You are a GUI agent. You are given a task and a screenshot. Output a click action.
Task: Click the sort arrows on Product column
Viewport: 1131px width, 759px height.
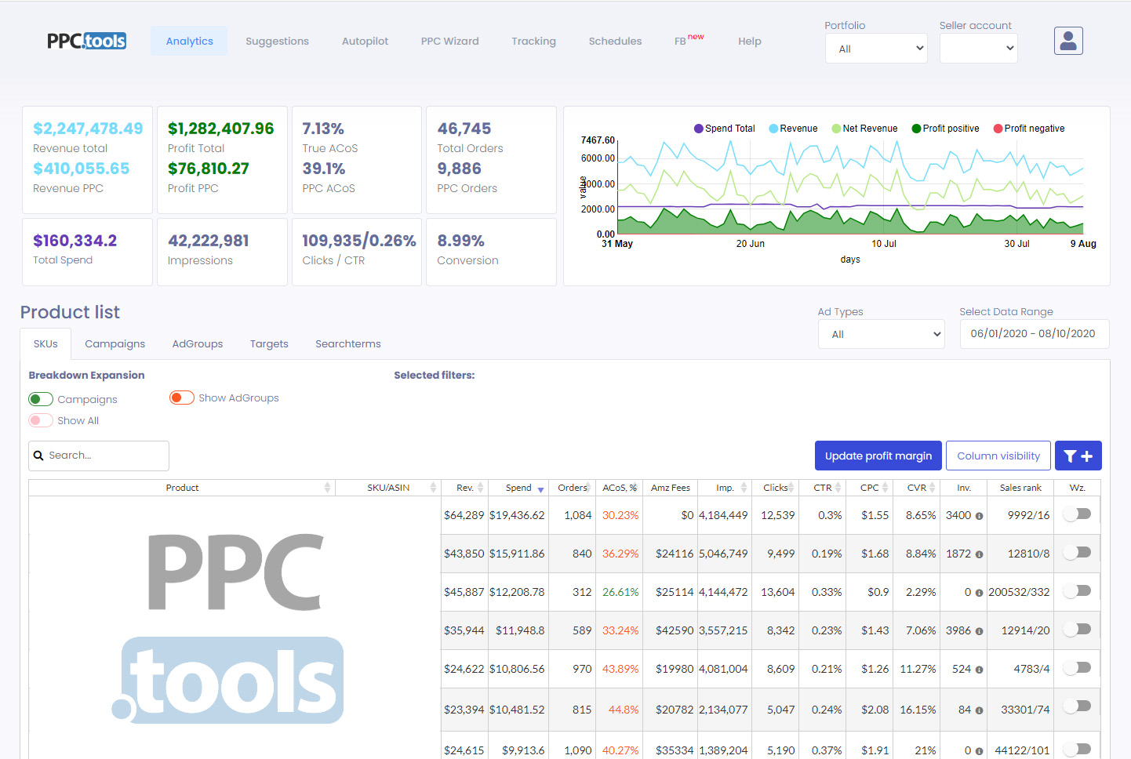click(x=329, y=487)
